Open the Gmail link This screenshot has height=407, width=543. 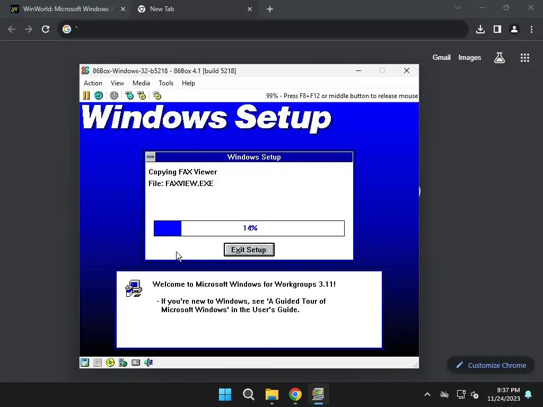click(442, 57)
